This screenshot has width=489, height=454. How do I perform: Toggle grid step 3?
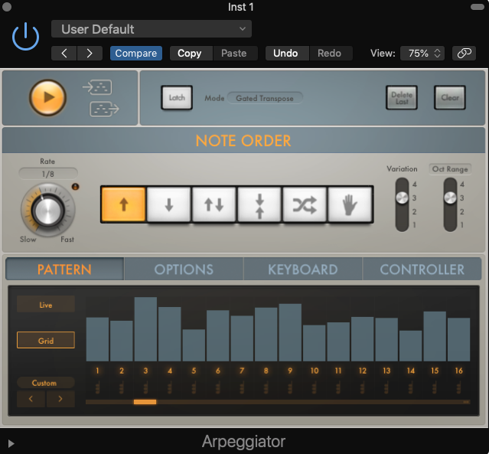[145, 371]
